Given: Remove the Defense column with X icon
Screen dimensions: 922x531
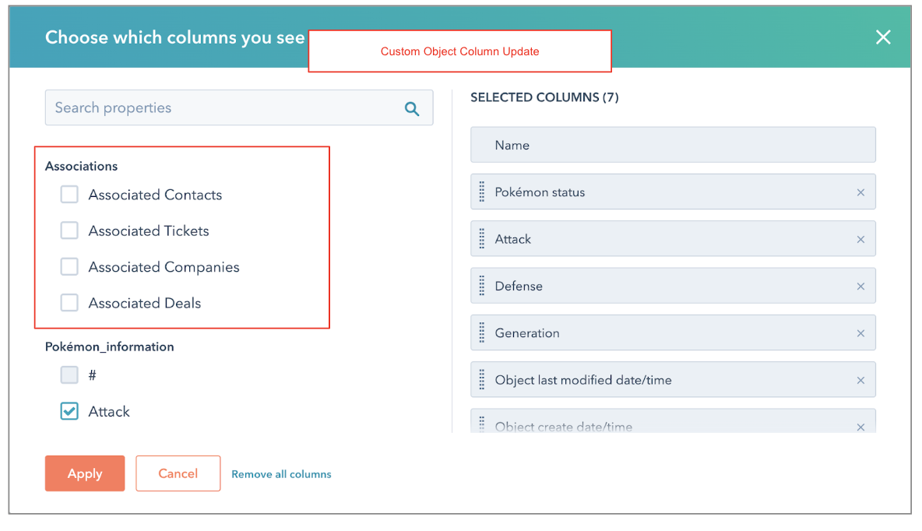Looking at the screenshot, I should [860, 287].
